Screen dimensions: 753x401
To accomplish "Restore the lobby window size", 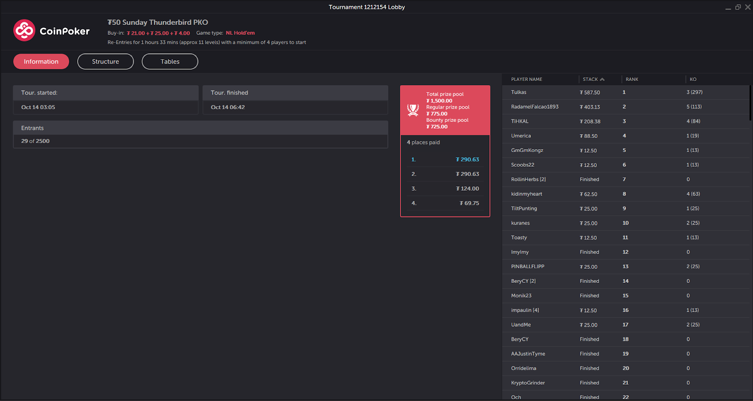I will pos(738,7).
